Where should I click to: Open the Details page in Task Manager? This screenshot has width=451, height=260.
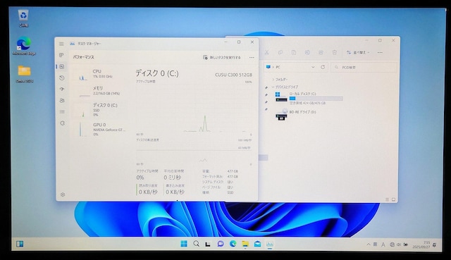pyautogui.click(x=62, y=111)
